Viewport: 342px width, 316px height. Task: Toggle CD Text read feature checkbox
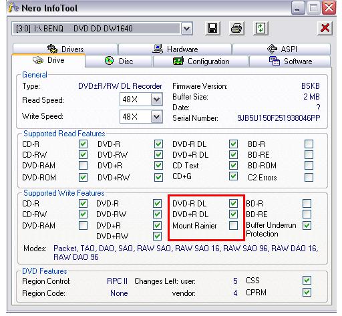pos(233,166)
